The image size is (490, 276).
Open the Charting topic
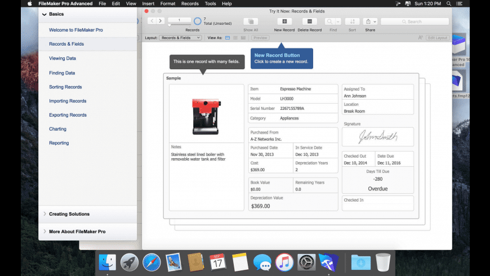57,129
